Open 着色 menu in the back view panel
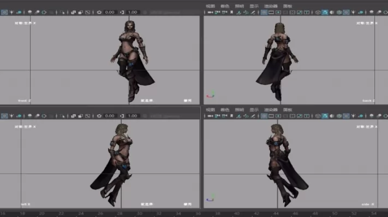The image size is (388, 217). pos(225,6)
